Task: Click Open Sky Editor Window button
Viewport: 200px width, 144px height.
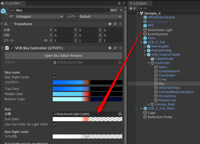Action: coord(63,56)
